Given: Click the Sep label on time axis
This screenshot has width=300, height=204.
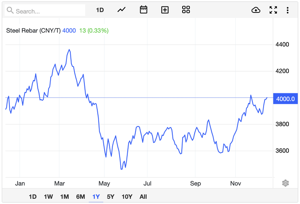Looking at the screenshot, I should pyautogui.click(x=195, y=183).
